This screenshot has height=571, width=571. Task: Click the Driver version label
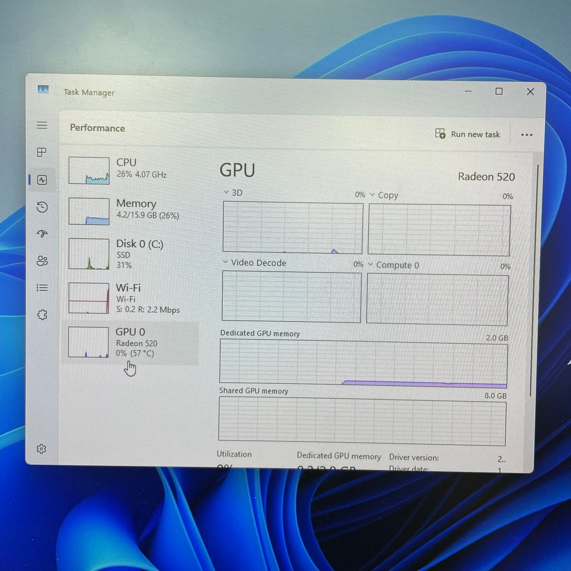pos(414,457)
